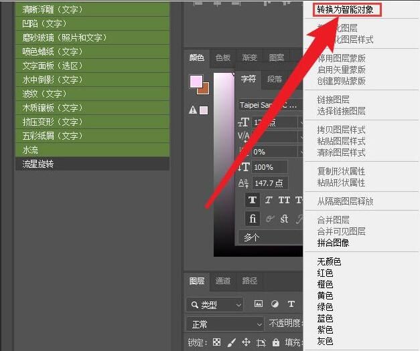420x351 pixels.
Task: Click the 147.7 点 baseline shift field
Action: coord(270,183)
